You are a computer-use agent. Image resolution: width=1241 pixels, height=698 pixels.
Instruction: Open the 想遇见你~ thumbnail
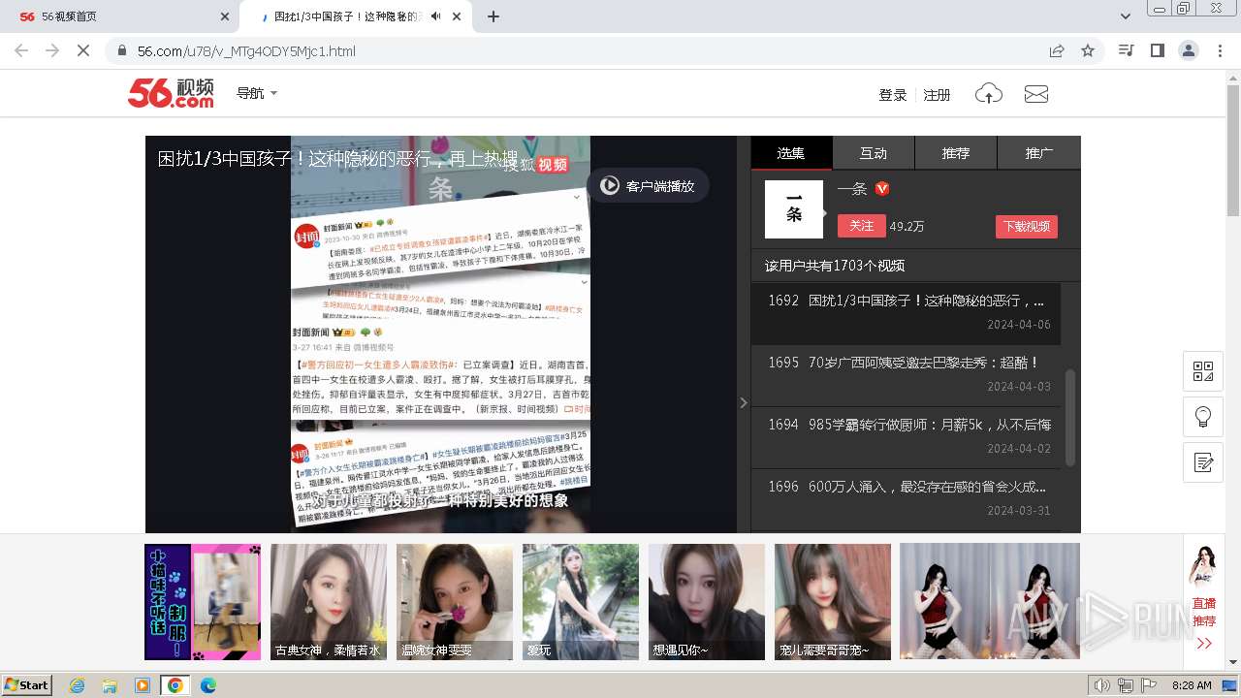[x=707, y=602]
